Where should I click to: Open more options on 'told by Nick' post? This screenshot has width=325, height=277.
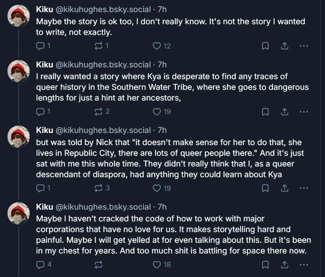click(x=304, y=188)
